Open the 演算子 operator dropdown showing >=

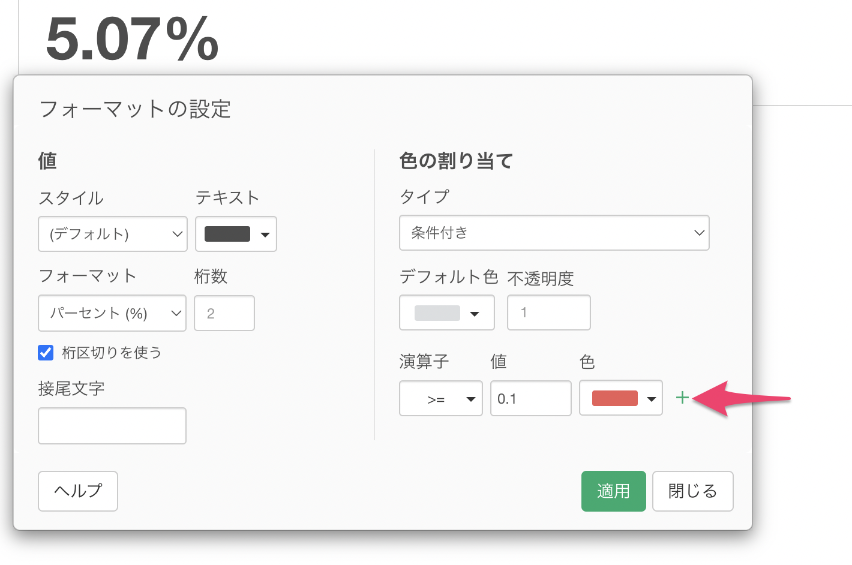tap(441, 398)
